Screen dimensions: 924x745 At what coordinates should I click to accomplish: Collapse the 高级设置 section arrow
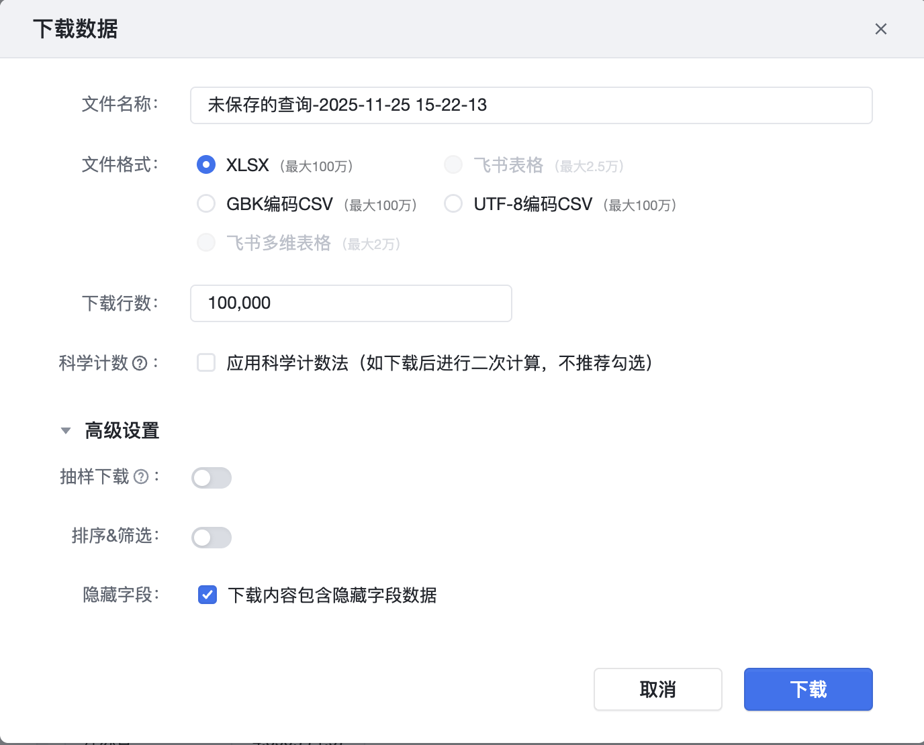[66, 431]
